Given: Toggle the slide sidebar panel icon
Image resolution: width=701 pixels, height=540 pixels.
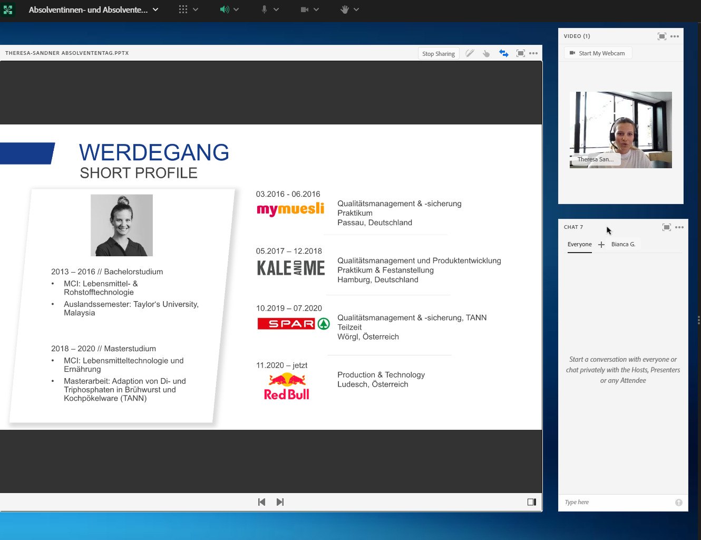Looking at the screenshot, I should 532,502.
